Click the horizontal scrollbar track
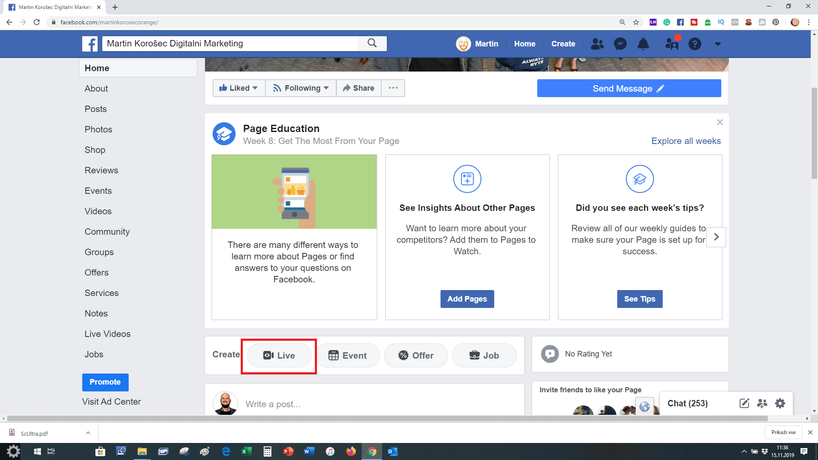 tap(784, 419)
